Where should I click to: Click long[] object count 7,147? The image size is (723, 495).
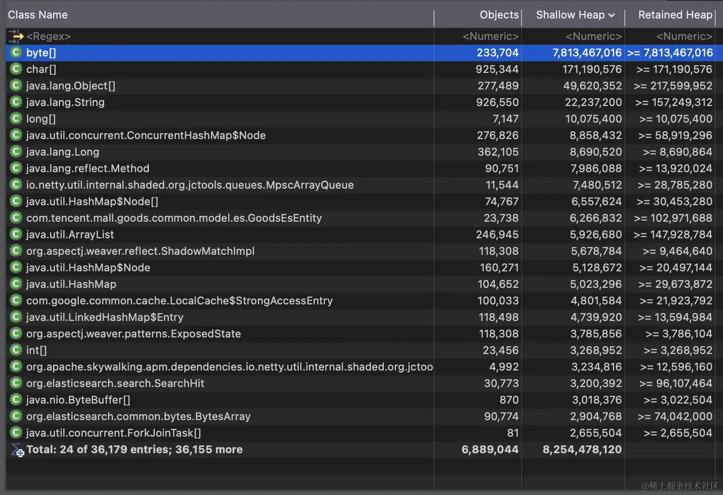click(506, 119)
